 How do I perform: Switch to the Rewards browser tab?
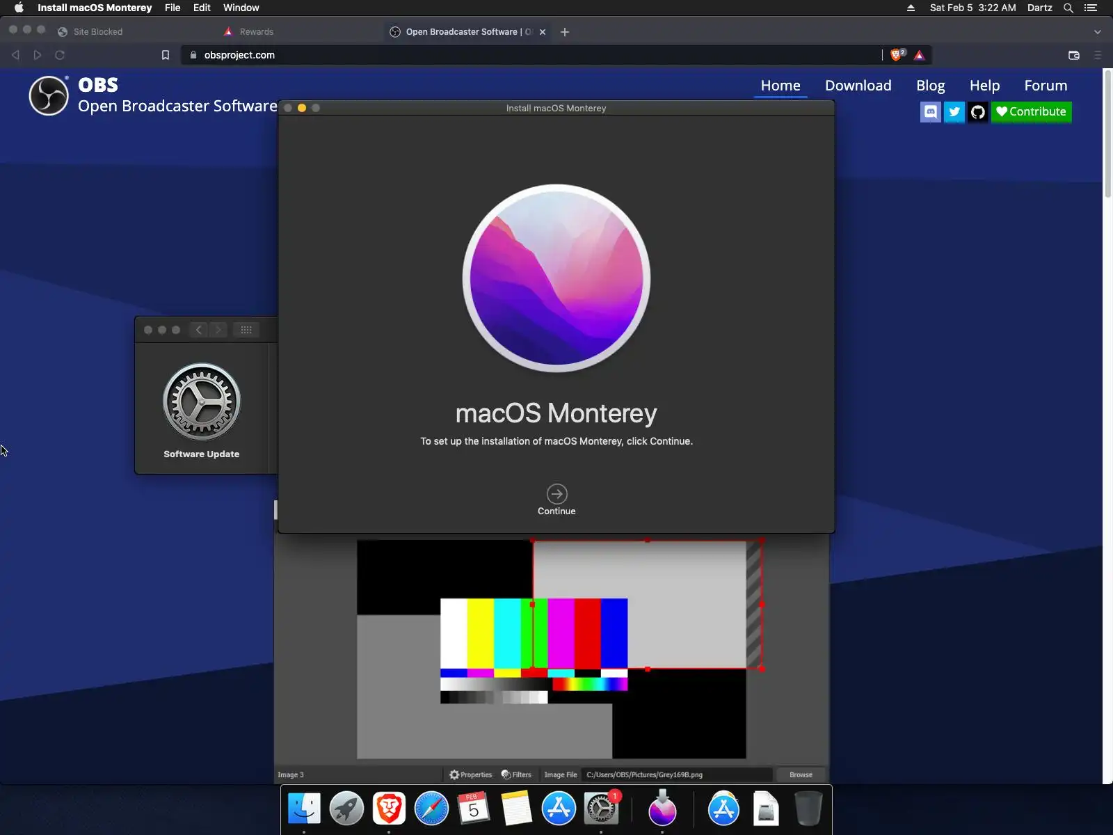tap(256, 32)
